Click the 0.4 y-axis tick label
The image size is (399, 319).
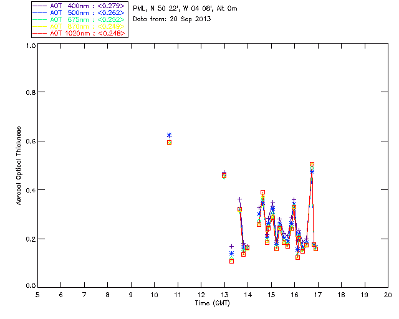[31, 190]
